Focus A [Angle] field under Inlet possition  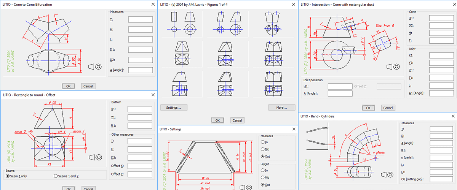pos(340,94)
